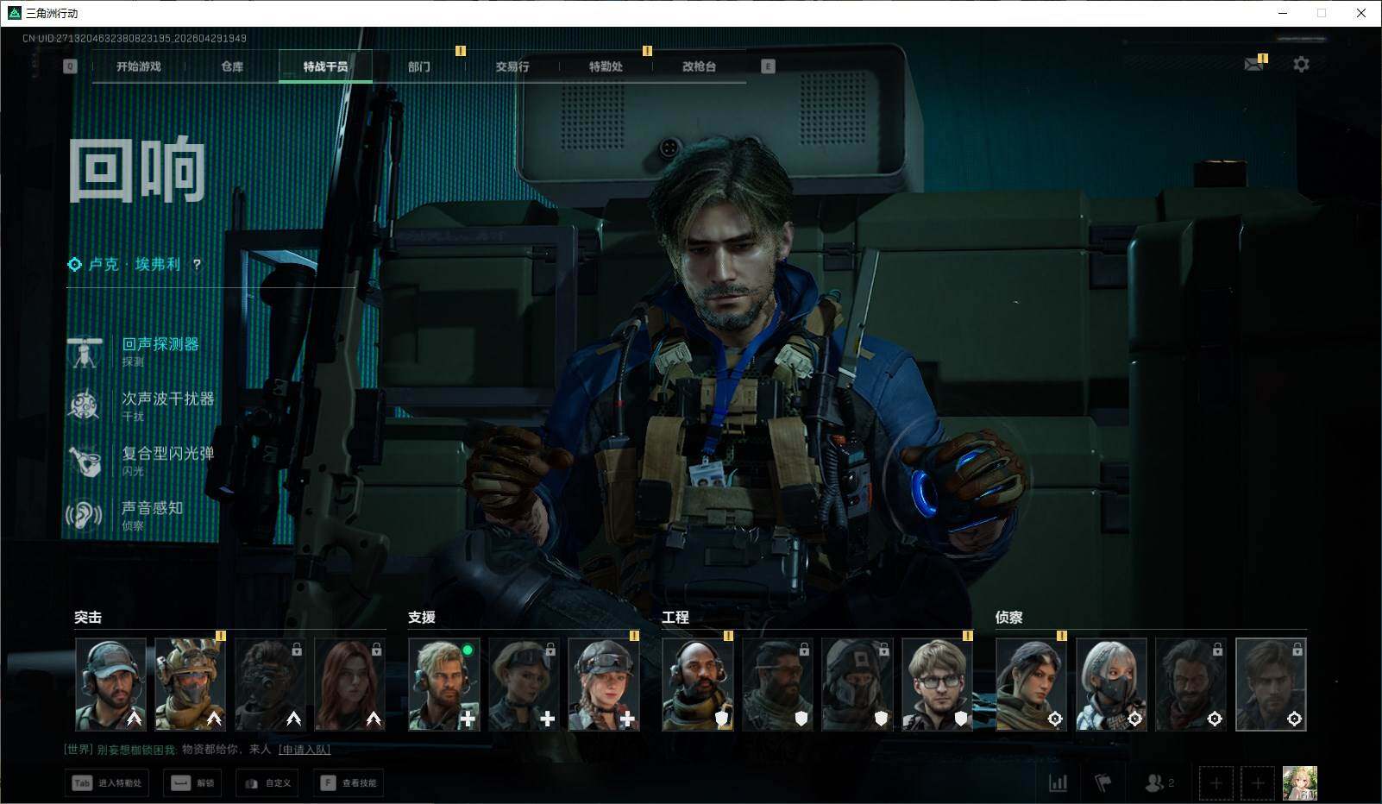The height and width of the screenshot is (804, 1382).
Task: Click the 查看技能 view skills button
Action: (349, 783)
